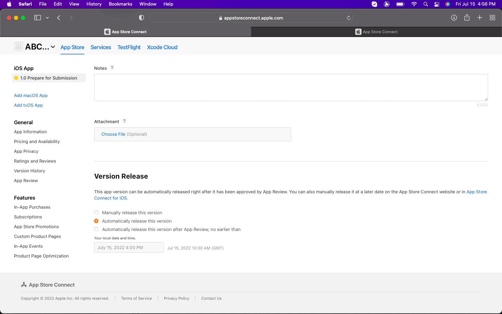
Task: Check the Wi-Fi status icon
Action: [414, 4]
